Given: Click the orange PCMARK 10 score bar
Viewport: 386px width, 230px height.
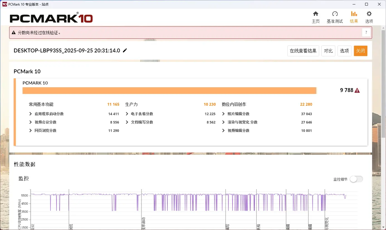Looking at the screenshot, I should click(169, 91).
